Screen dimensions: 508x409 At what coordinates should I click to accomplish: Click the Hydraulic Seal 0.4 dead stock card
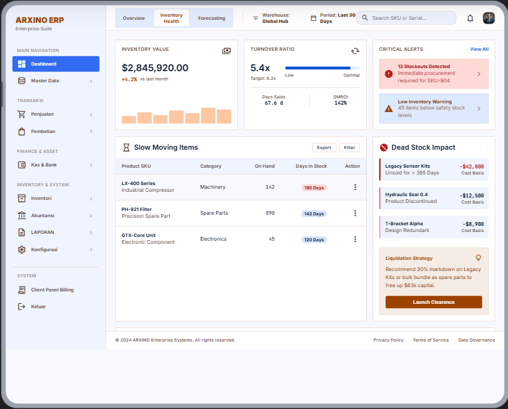(x=434, y=198)
